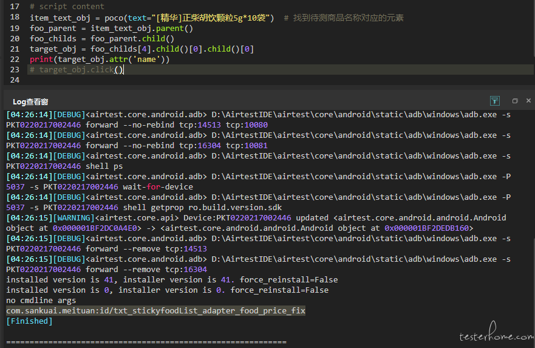Click the 'Log查看窗' panel title
The width and height of the screenshot is (535, 348).
(x=30, y=101)
